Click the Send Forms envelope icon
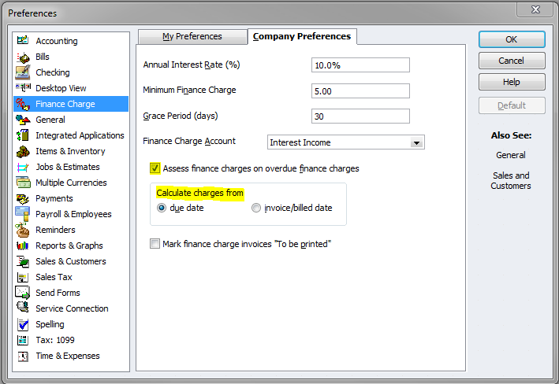Screen dimensions: 559x384 point(23,293)
